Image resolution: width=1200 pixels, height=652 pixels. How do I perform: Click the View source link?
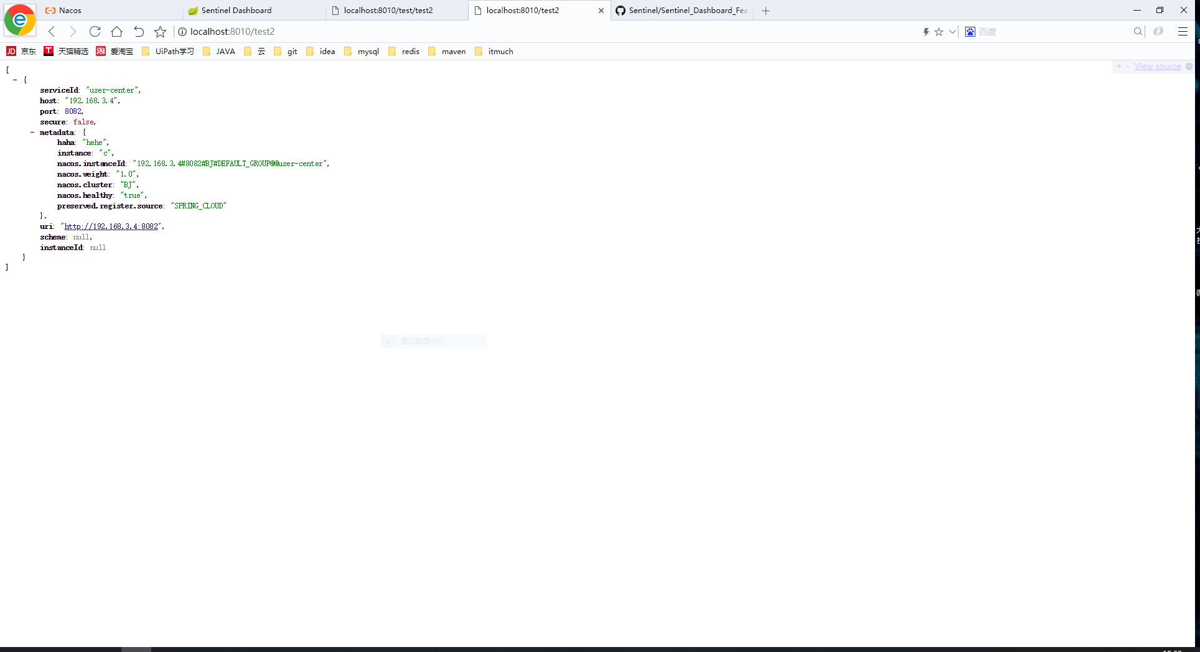[x=1157, y=67]
